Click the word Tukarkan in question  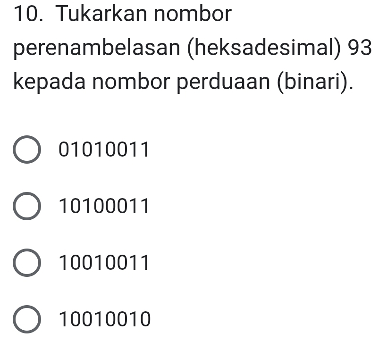pyautogui.click(x=101, y=14)
